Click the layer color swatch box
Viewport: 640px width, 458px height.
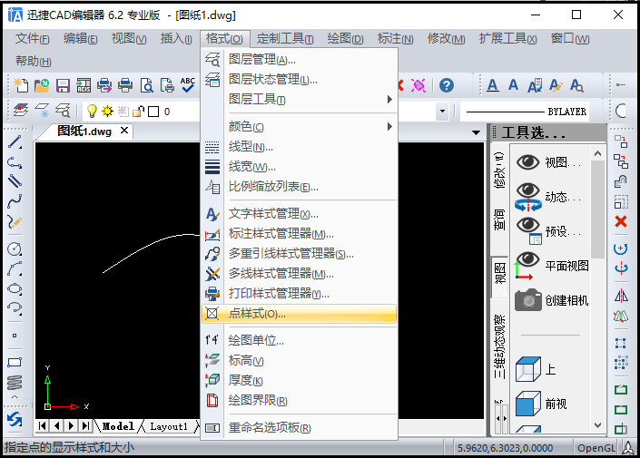[153, 112]
